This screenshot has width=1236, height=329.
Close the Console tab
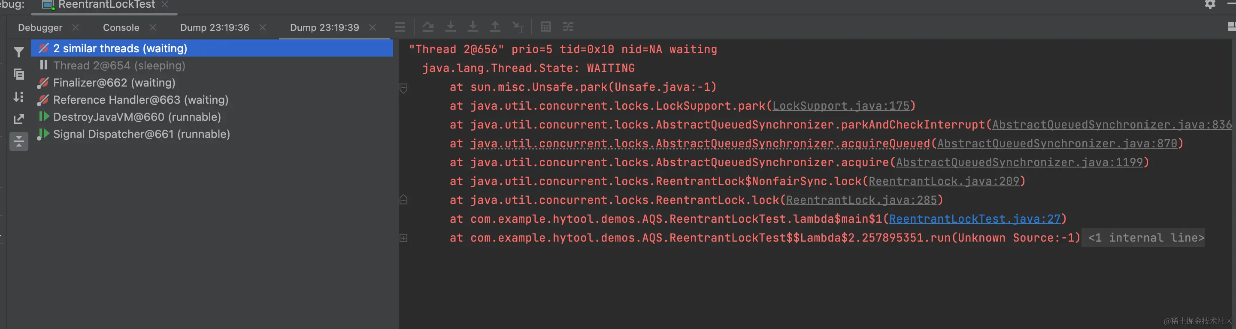click(153, 27)
